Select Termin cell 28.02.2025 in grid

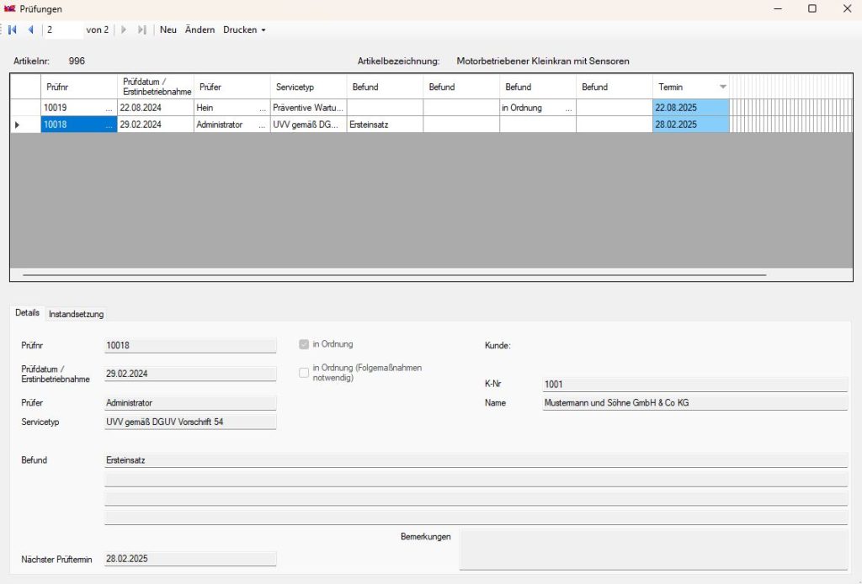[x=691, y=125]
